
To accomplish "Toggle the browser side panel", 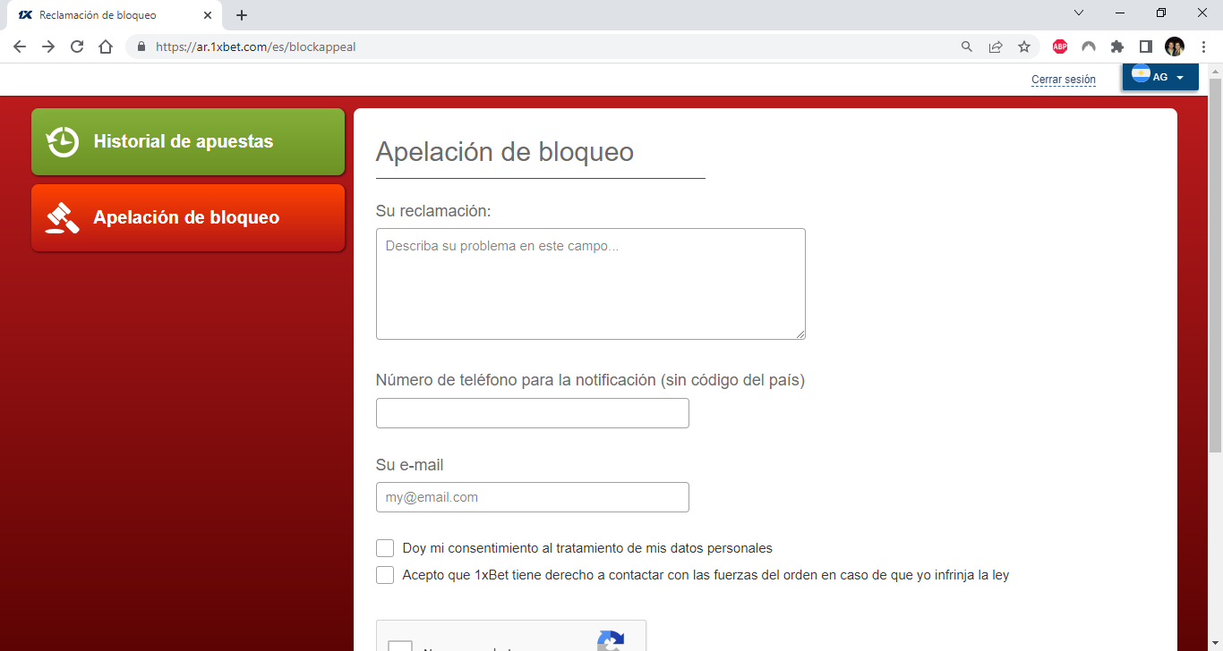I will click(x=1146, y=46).
